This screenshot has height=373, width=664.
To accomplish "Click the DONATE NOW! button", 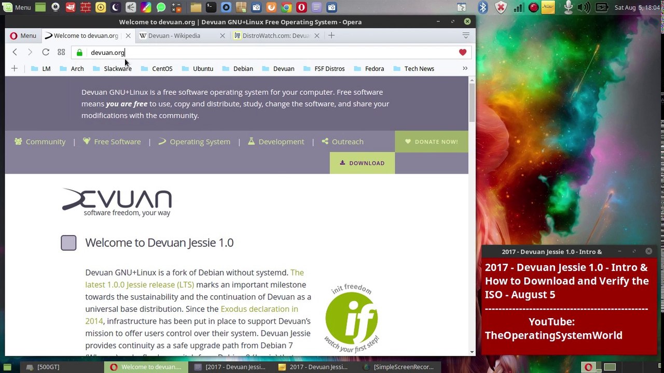I will (x=432, y=141).
